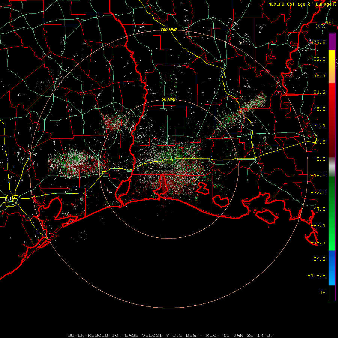The width and height of the screenshot is (338, 338).
Task: Click the Super-Resolution Base Velocity caption
Action: [171, 335]
